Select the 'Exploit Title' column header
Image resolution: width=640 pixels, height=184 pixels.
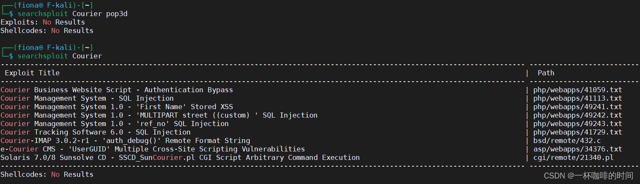click(x=32, y=73)
